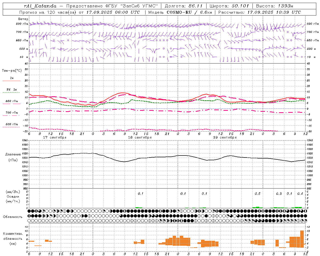Image resolution: width=320 pixels, height=256 pixels.
Task: Select the Облачность cloud cover label
Action: [x=13, y=217]
